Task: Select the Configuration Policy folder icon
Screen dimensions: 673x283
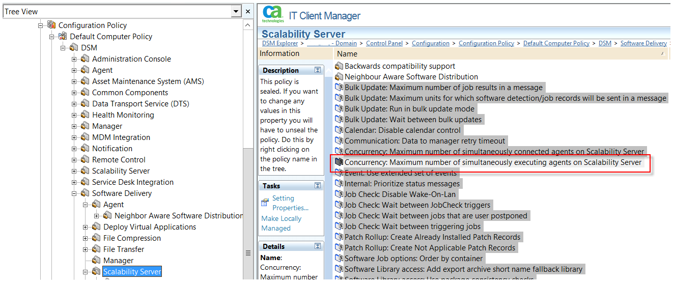Action: click(51, 25)
